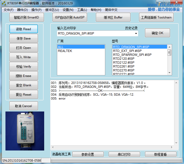Confirm the chip selection with 确定 OK
This screenshot has height=164, width=184.
coord(157,33)
